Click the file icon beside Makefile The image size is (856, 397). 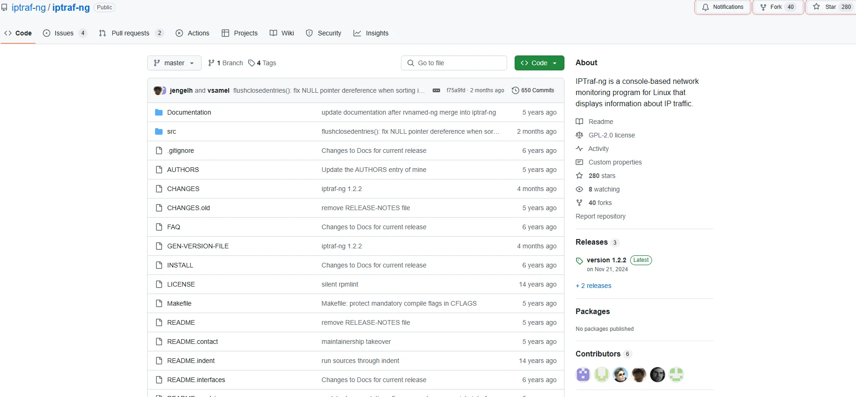tap(159, 303)
